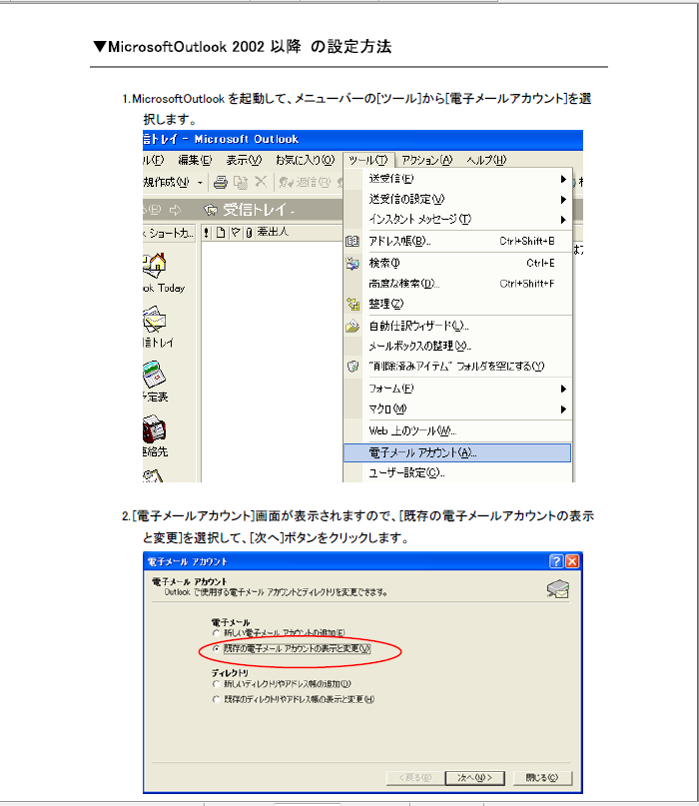Click the mail envelope icon in dialog header

[557, 589]
